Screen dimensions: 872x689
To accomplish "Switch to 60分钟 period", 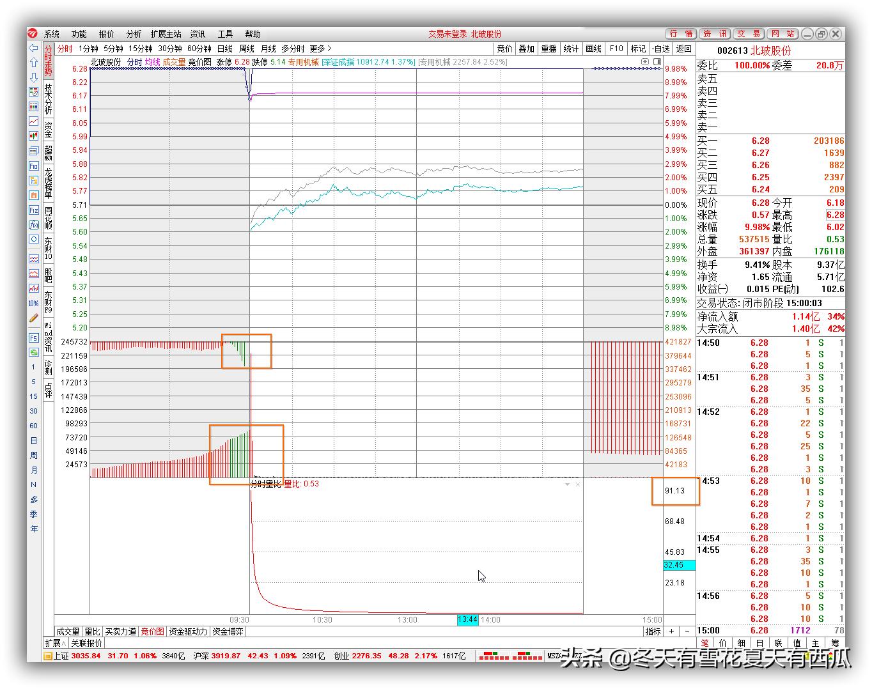I will (199, 49).
